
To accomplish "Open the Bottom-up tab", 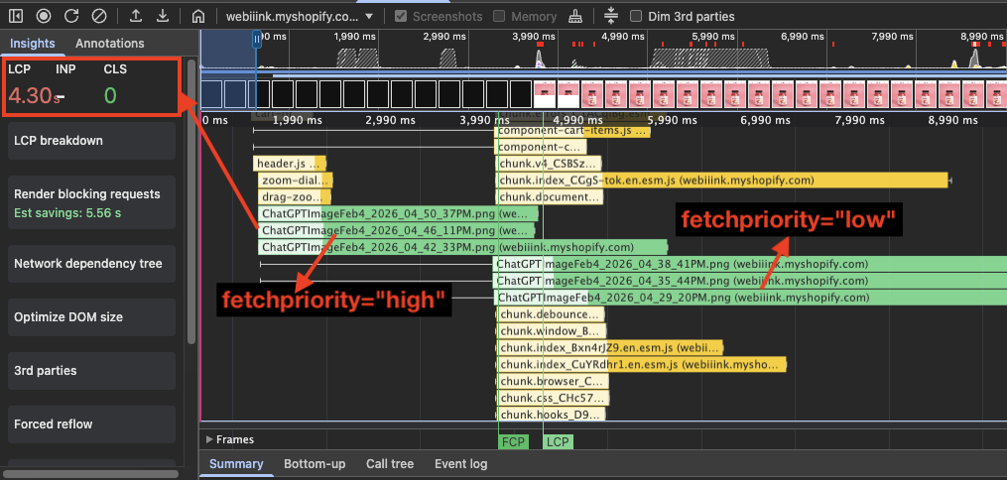I will pyautogui.click(x=315, y=464).
